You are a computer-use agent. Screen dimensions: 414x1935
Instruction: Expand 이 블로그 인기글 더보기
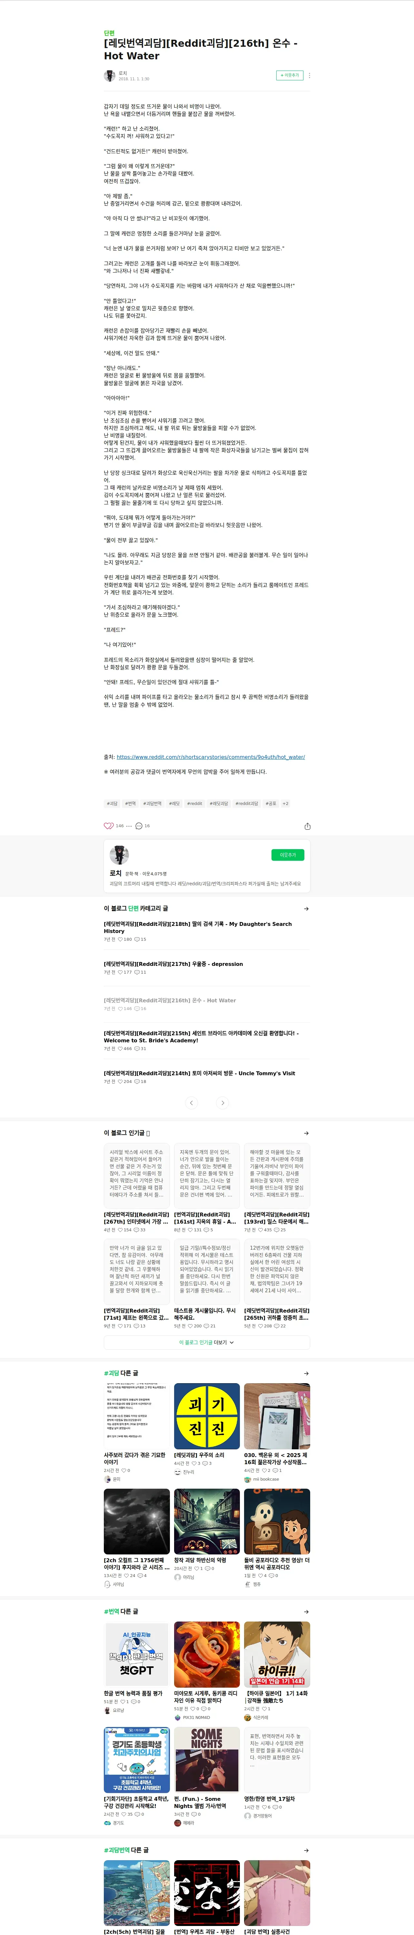point(207,1342)
